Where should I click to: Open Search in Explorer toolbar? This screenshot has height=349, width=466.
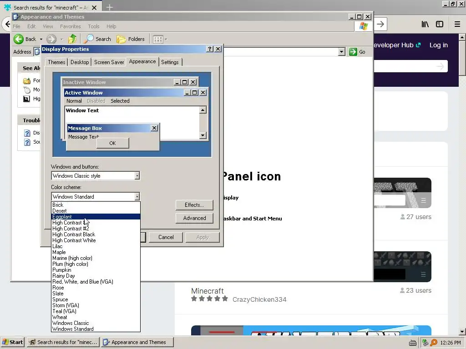(x=97, y=39)
